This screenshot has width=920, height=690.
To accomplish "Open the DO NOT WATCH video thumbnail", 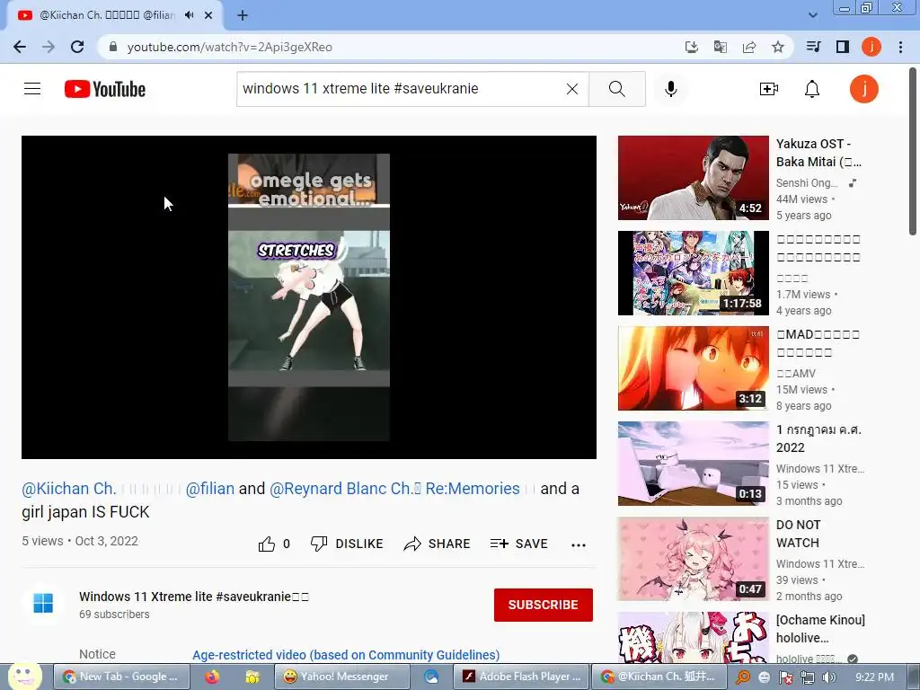I will pos(693,559).
